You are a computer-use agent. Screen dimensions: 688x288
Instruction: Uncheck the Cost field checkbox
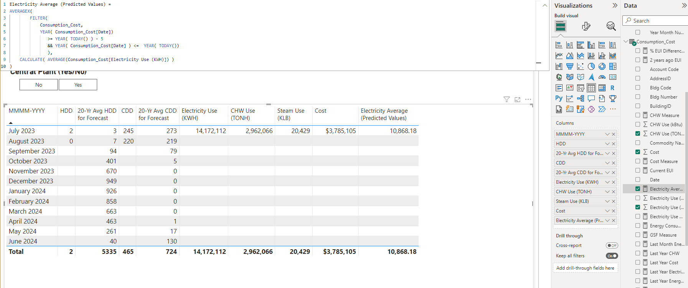[x=638, y=152]
